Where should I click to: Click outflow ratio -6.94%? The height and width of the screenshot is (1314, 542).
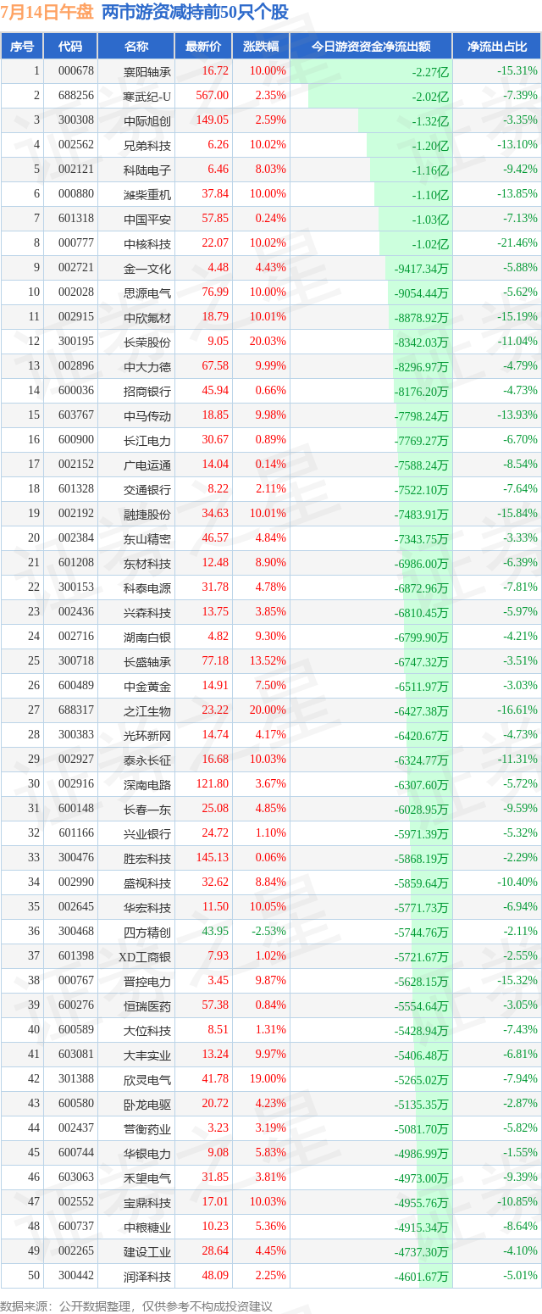coord(520,907)
